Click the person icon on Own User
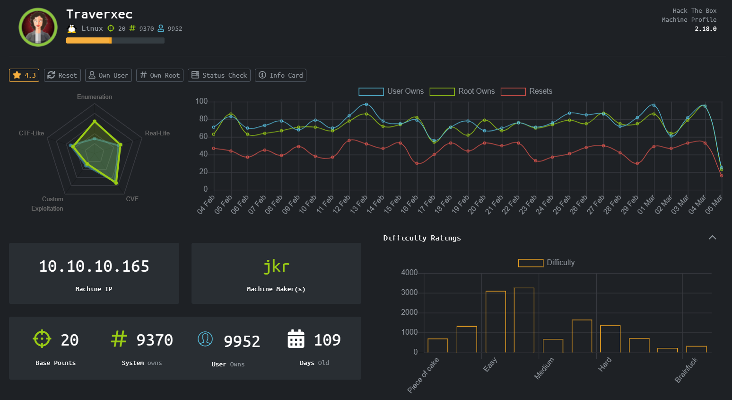Image resolution: width=732 pixels, height=400 pixels. pos(92,75)
